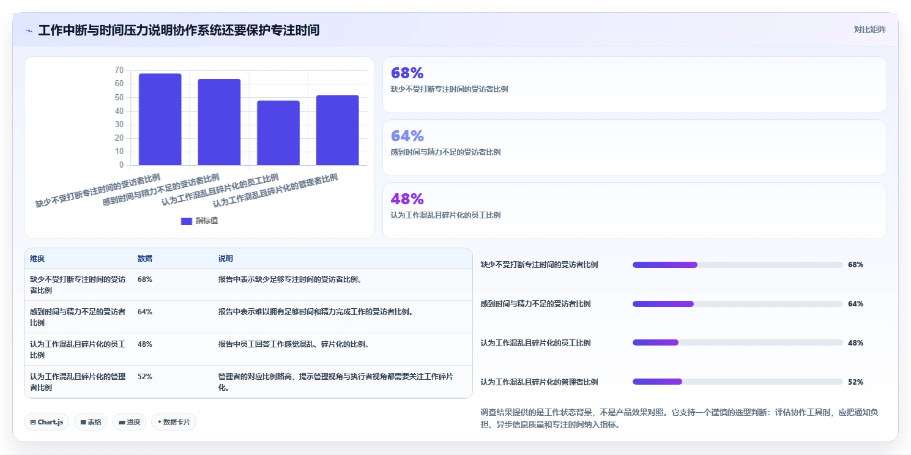Click the 52% fourth bar in chart
This screenshot has height=455, width=911.
tap(338, 130)
